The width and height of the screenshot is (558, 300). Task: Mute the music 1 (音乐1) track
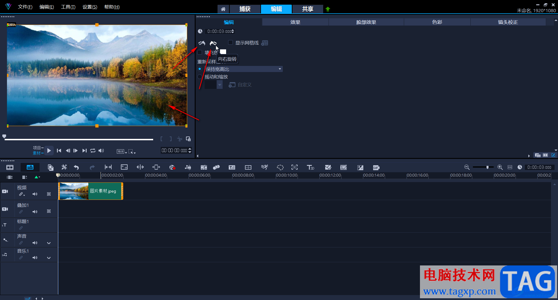(35, 258)
